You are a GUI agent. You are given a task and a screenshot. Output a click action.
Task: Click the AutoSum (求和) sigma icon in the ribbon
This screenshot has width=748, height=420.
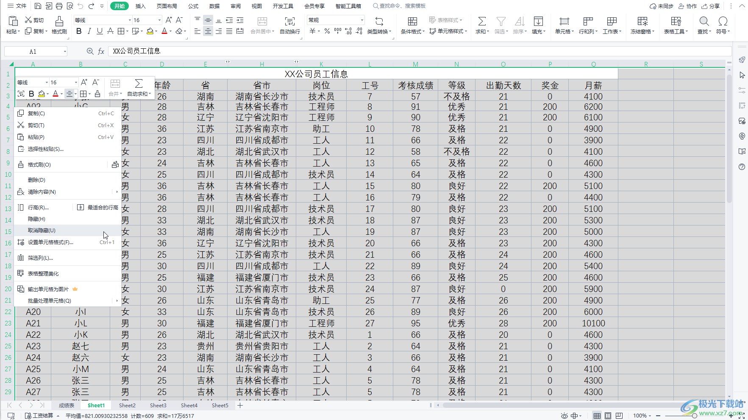point(482,21)
